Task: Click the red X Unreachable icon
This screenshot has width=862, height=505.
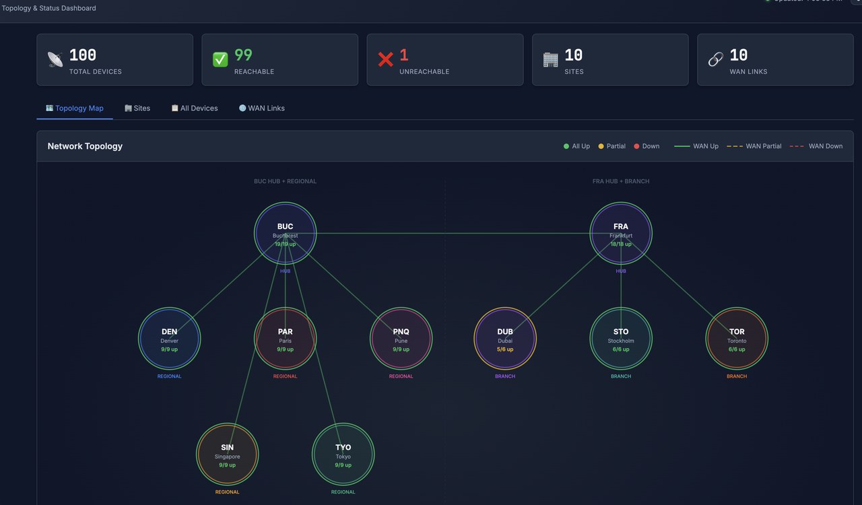Action: coord(385,60)
